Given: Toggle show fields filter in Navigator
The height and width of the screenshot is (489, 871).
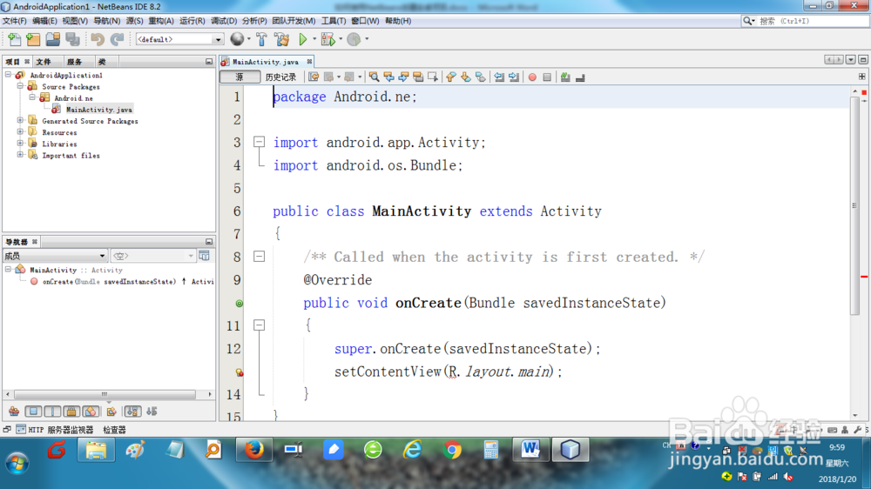Looking at the screenshot, I should 33,412.
